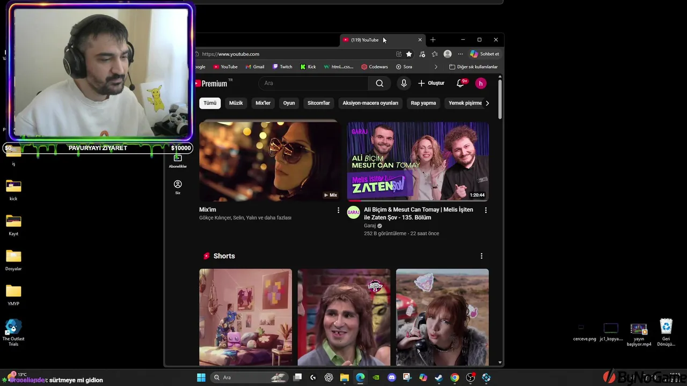The image size is (687, 386).
Task: Open Abonelikler in YouTube sidebar
Action: click(x=178, y=161)
